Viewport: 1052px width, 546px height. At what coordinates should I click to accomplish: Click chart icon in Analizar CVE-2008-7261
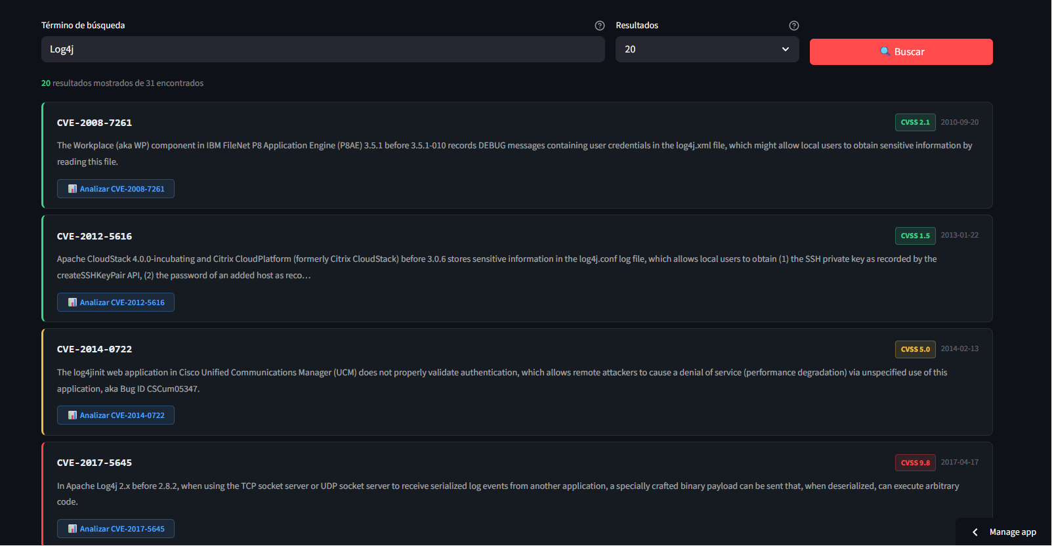coord(72,189)
